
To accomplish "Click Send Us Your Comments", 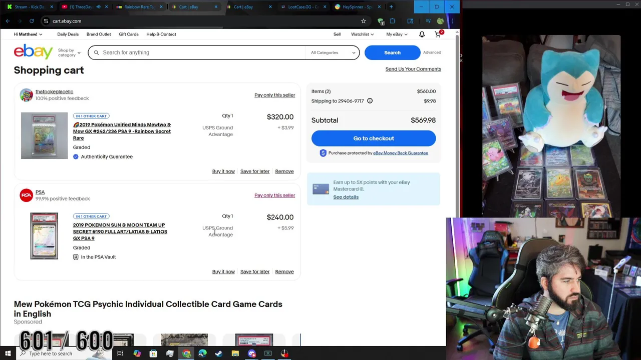I will pos(413,69).
